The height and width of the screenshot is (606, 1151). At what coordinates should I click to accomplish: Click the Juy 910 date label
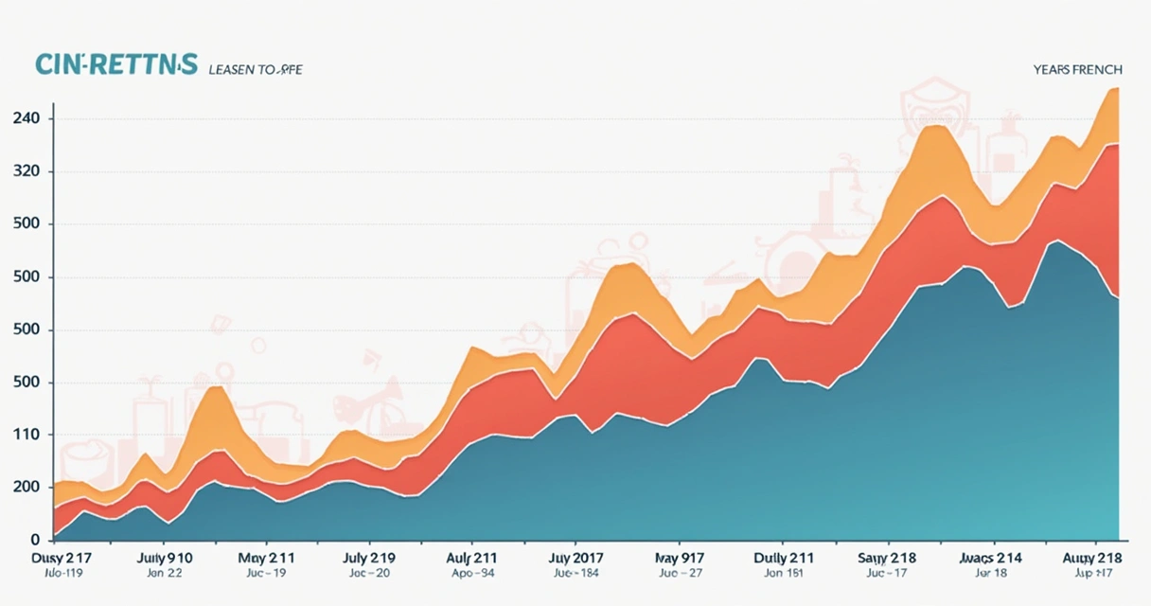[165, 558]
